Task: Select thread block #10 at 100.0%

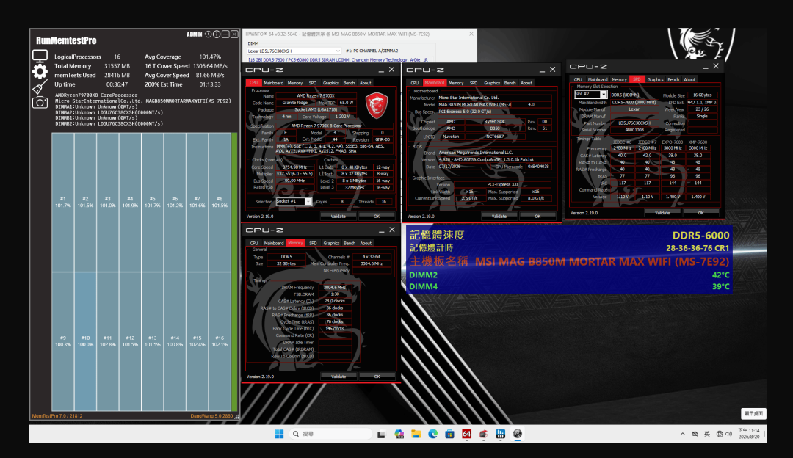Action: 85,341
